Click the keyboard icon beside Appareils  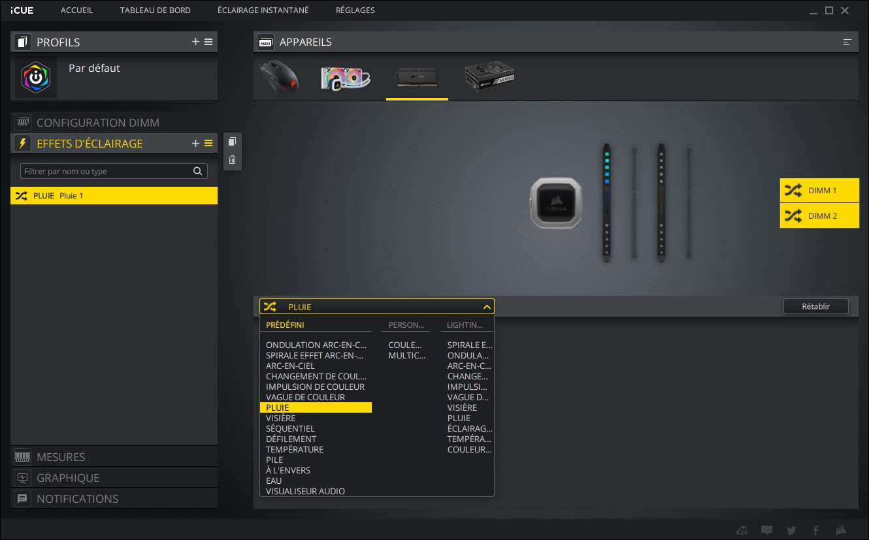click(265, 42)
